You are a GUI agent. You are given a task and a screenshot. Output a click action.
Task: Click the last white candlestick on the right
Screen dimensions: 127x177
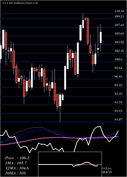tap(101, 37)
